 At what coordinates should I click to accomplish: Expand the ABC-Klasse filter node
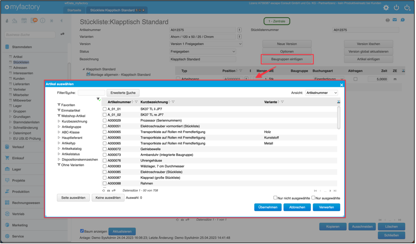59,132
